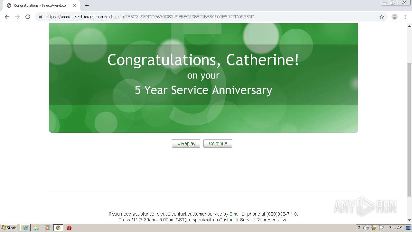Click the scrollbar down arrow
This screenshot has width=412, height=232.
point(409,220)
